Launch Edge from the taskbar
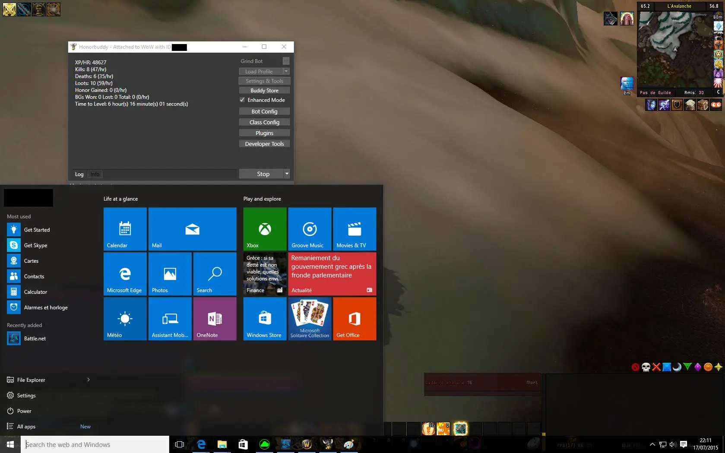This screenshot has height=453, width=725. [201, 444]
